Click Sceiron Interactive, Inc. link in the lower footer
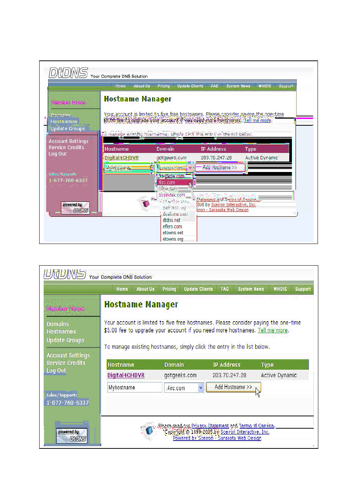 245,432
